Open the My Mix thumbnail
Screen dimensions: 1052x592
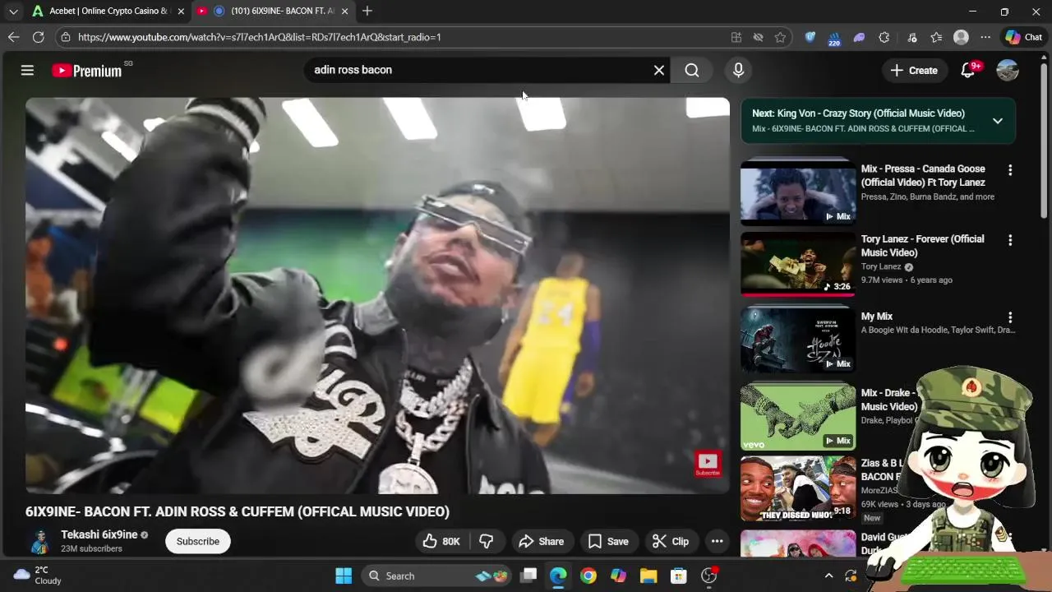[x=798, y=340]
